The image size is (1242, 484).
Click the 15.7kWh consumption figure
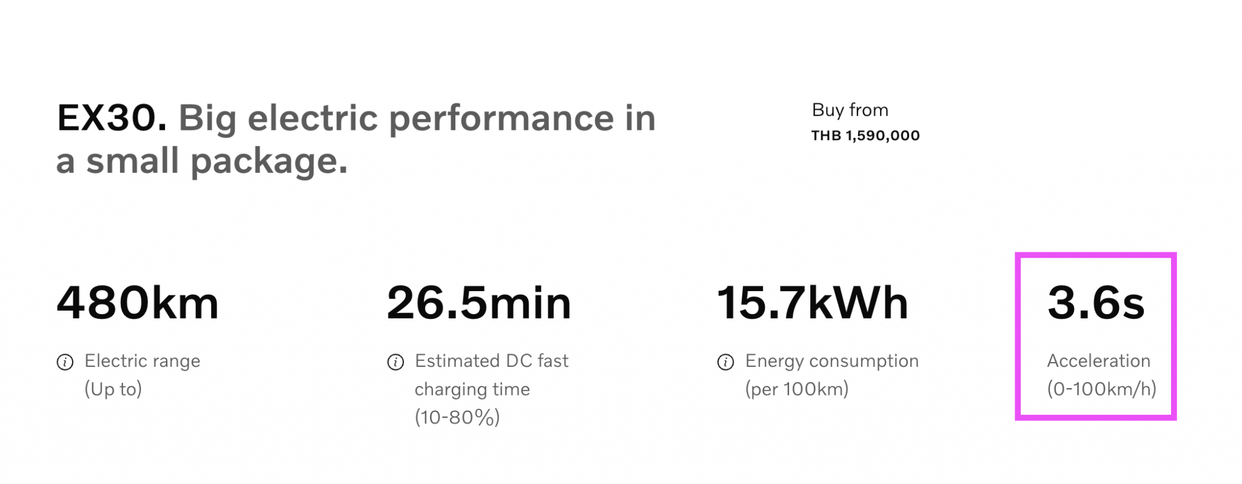point(812,302)
